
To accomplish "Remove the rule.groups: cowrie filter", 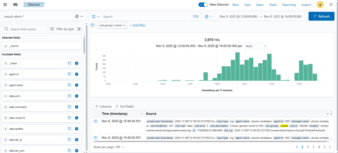I will (124, 25).
